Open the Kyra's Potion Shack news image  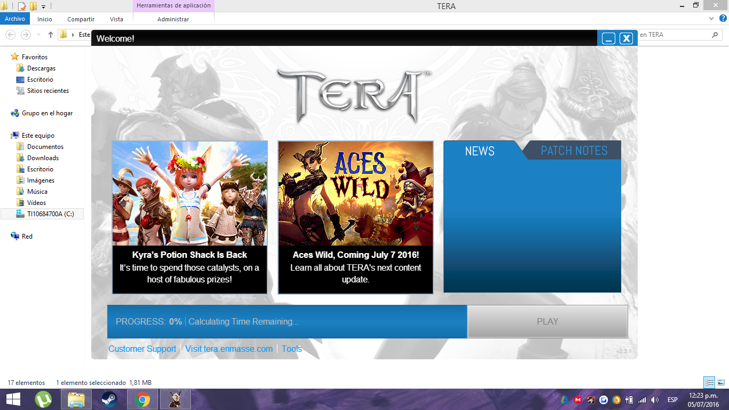click(189, 193)
